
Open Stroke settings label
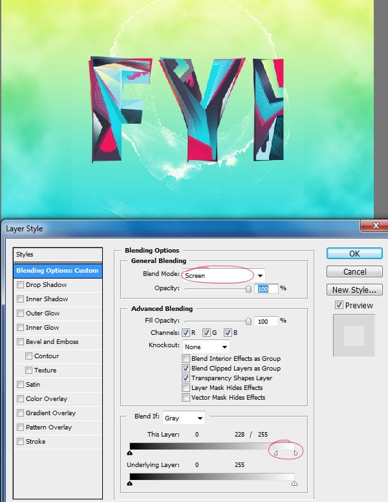click(x=36, y=442)
